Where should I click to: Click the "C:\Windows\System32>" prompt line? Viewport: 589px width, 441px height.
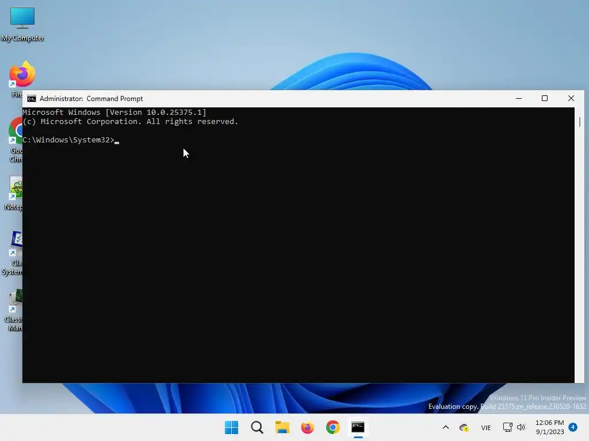tap(68, 140)
